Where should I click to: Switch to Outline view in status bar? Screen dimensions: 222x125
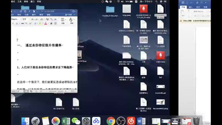(36, 91)
